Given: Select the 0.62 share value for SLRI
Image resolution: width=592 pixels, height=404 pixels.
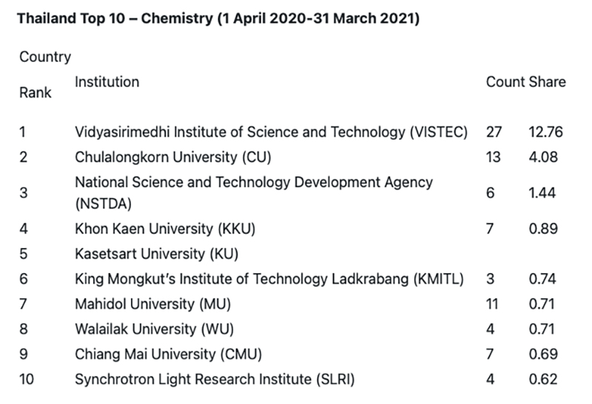Looking at the screenshot, I should pos(543,380).
